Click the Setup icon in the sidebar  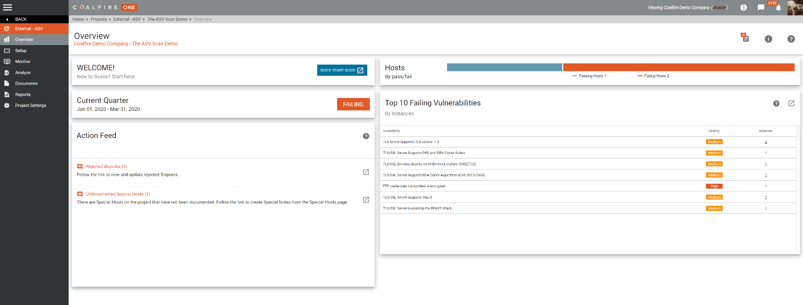click(6, 51)
